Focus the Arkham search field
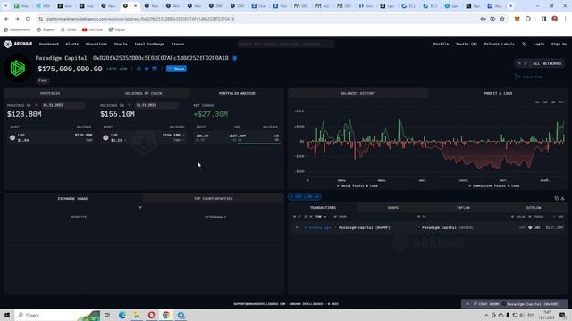Screen dimensions: 572x321 (286, 44)
